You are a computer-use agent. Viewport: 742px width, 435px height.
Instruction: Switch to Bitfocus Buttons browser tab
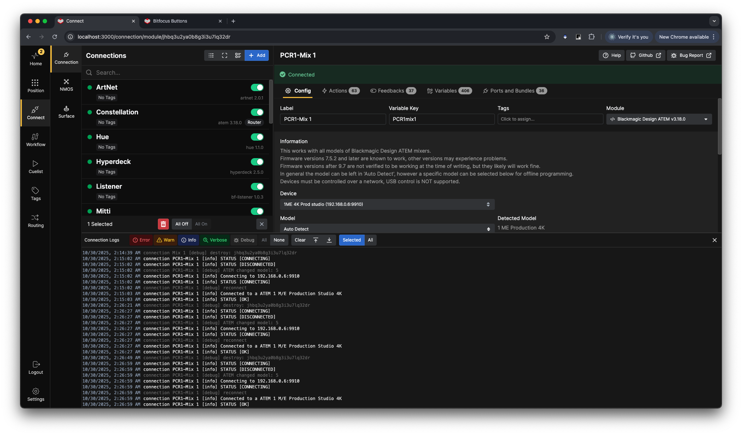(182, 21)
